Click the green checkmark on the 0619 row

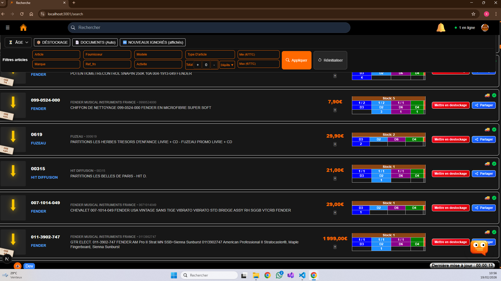pyautogui.click(x=494, y=130)
